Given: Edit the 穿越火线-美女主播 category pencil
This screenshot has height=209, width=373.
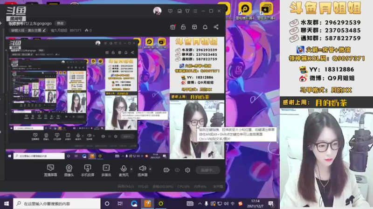Looking at the screenshot, I should [x=44, y=30].
